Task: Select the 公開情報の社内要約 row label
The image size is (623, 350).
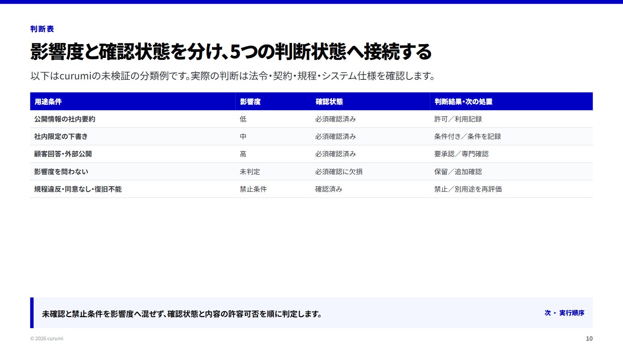Action: [64, 119]
